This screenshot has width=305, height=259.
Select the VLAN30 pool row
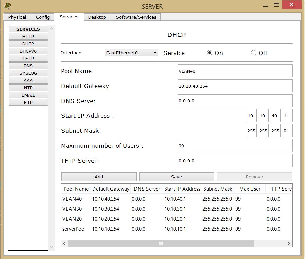(176, 209)
